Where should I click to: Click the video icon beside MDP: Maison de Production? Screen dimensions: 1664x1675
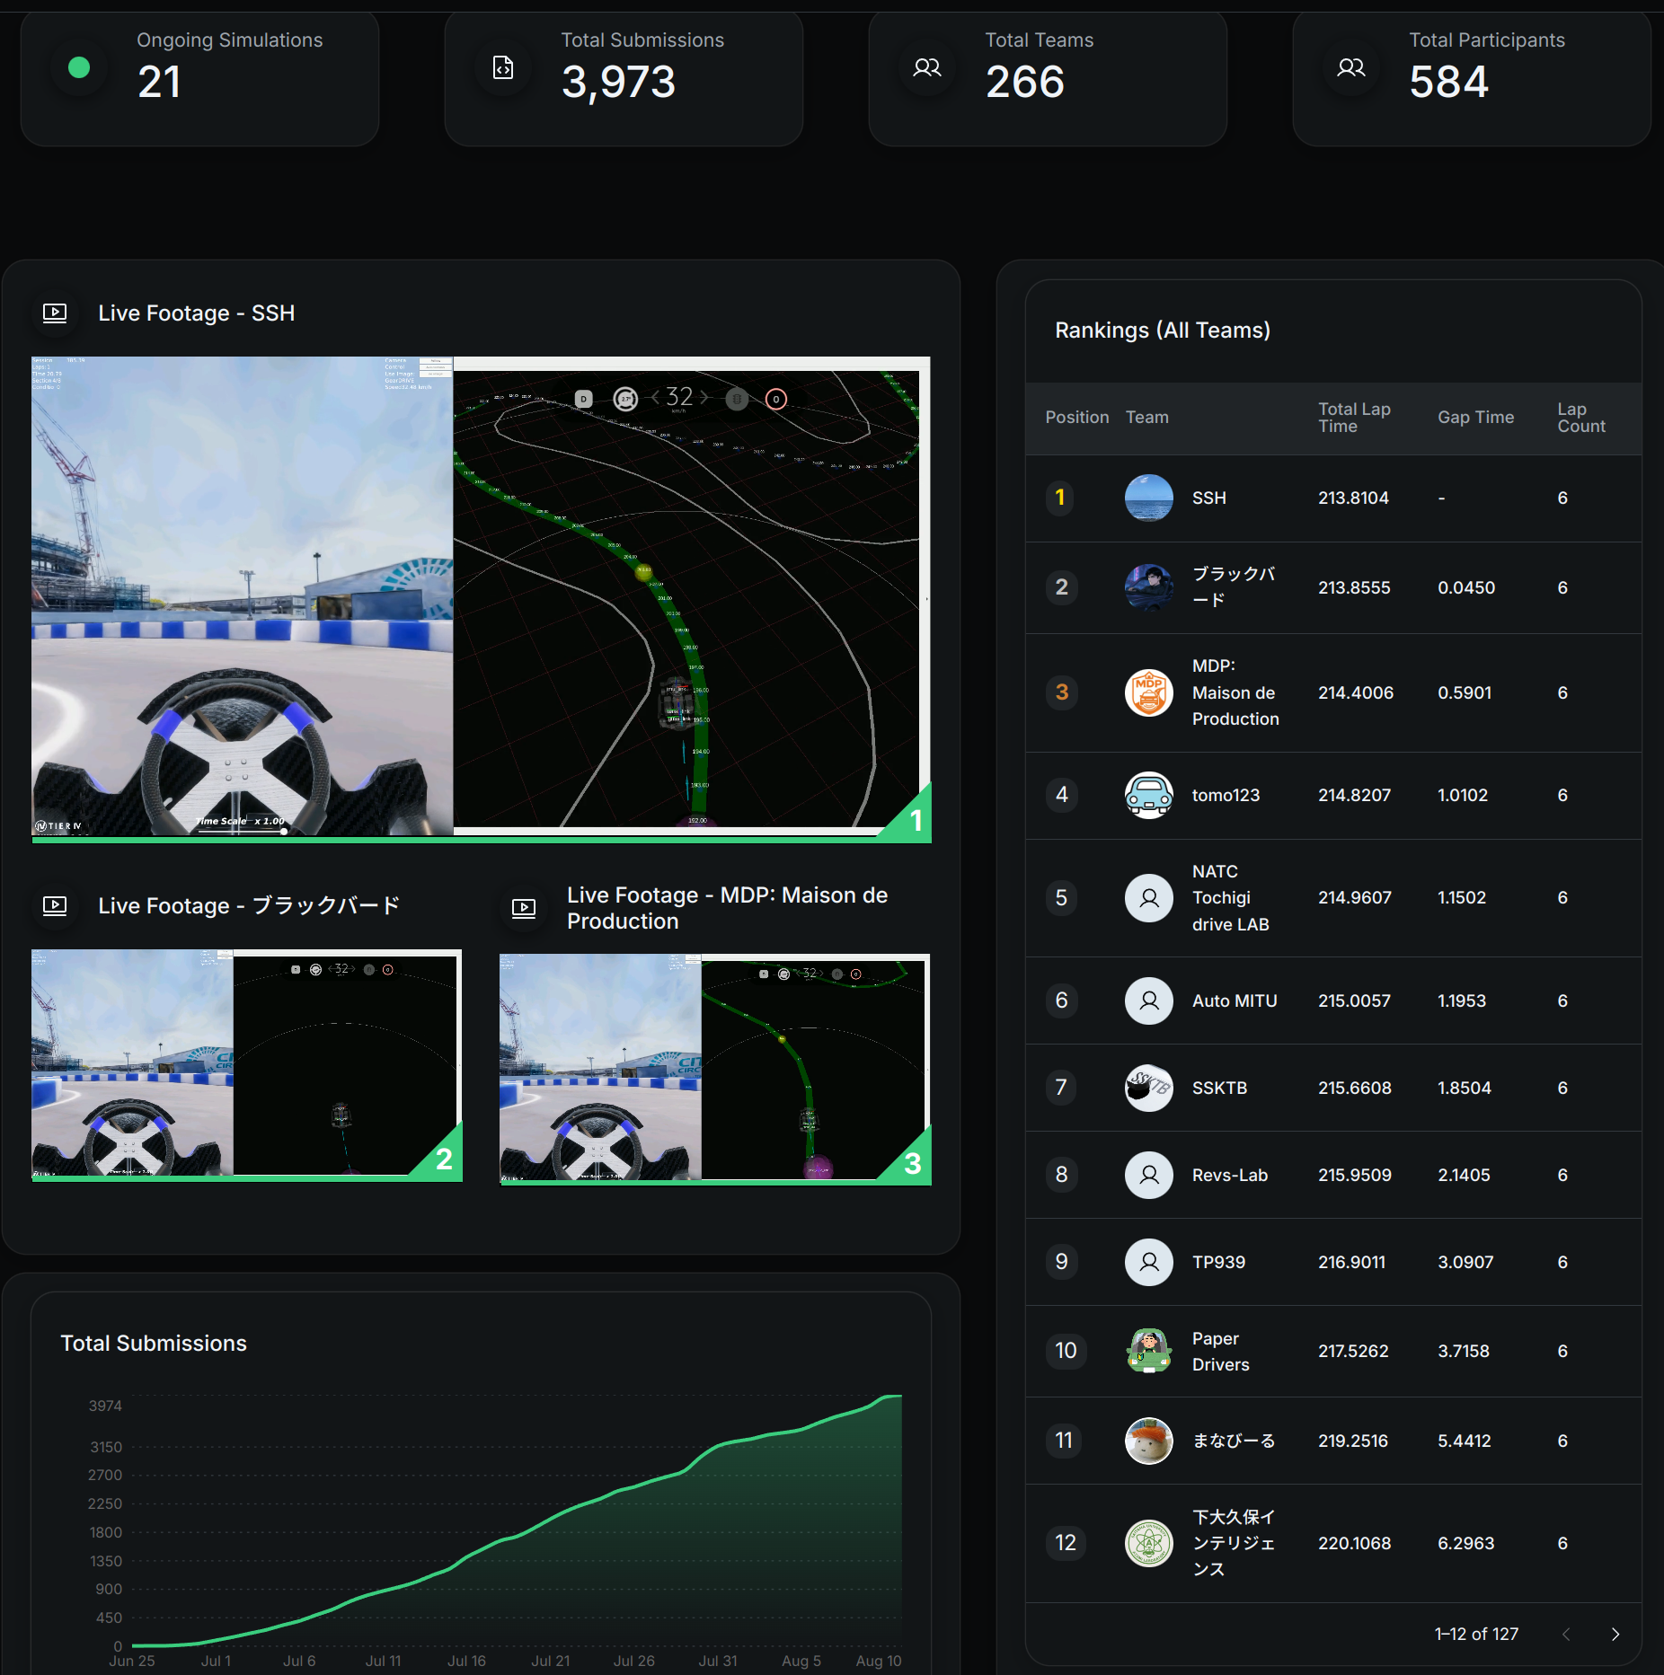pos(524,908)
